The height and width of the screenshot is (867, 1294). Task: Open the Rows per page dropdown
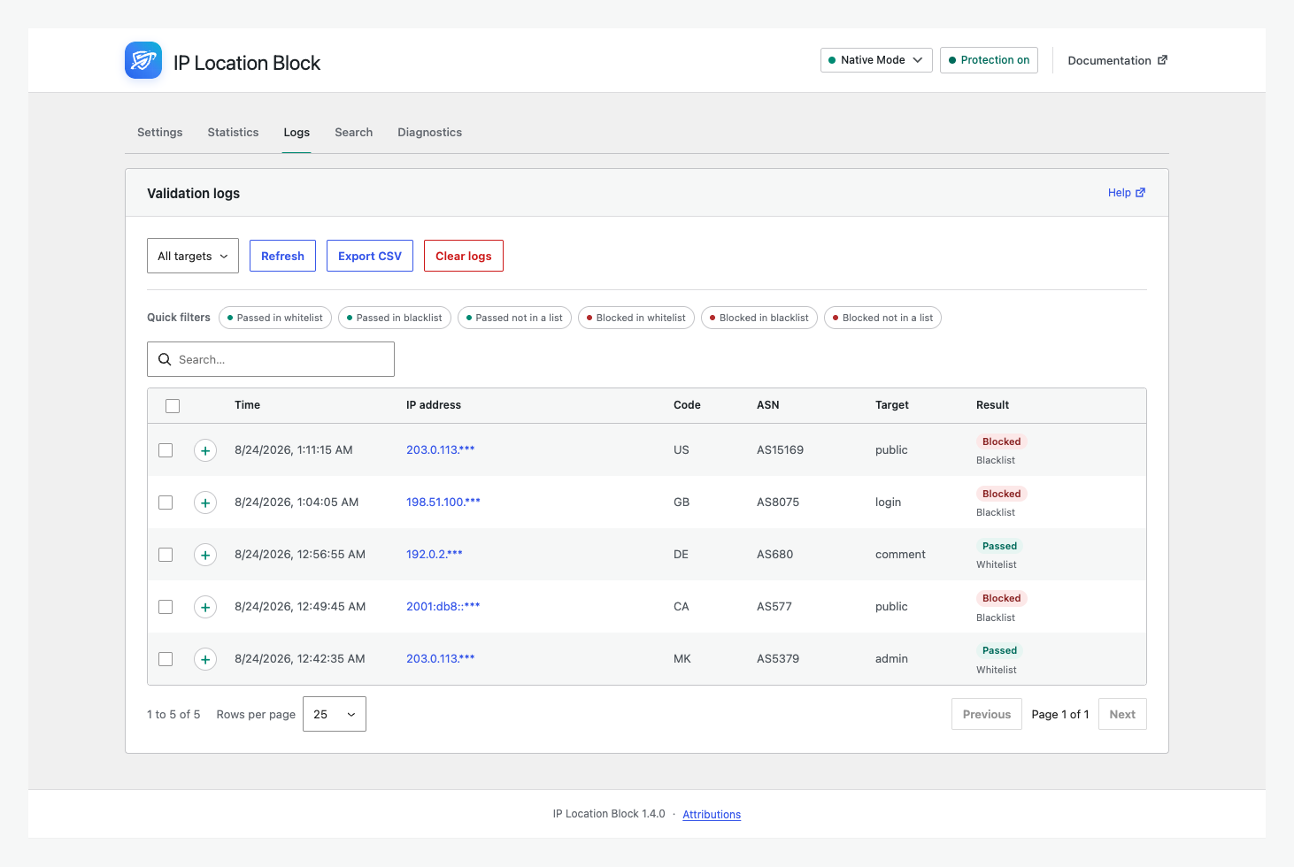point(335,714)
